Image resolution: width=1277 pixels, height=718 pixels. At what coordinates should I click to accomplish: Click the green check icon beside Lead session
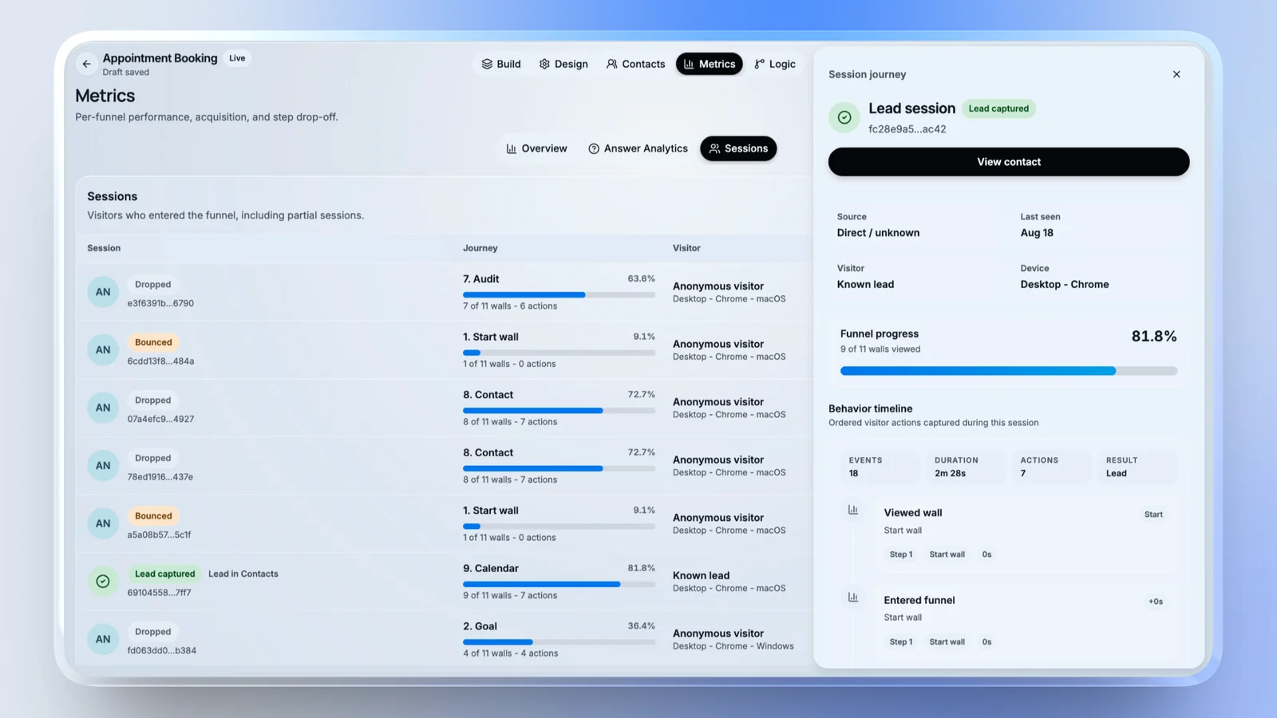click(x=844, y=117)
